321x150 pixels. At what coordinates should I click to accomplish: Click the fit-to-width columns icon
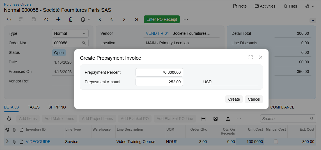(203, 119)
